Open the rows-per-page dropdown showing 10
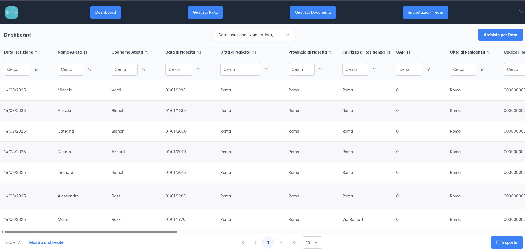525x251 pixels. coord(312,242)
